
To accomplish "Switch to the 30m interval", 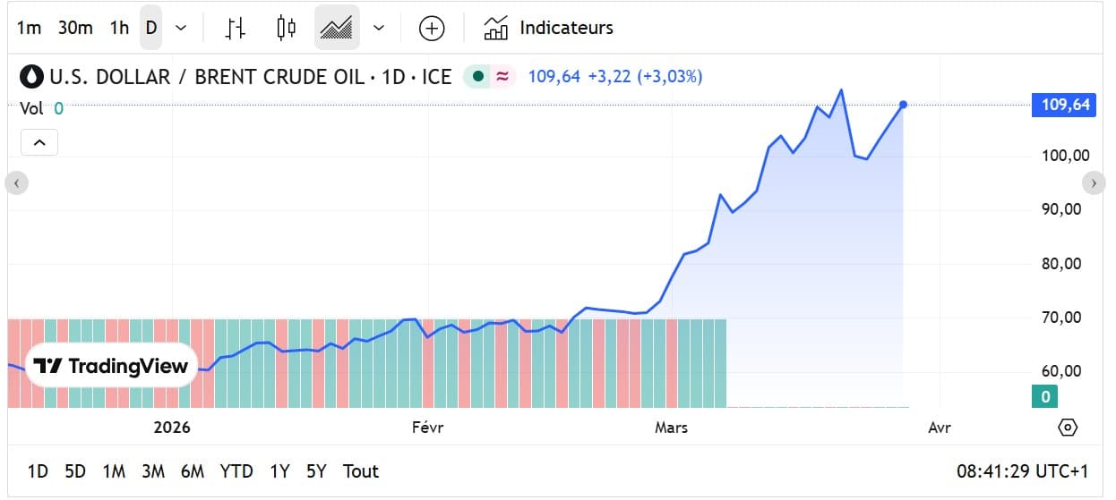I will tap(75, 28).
